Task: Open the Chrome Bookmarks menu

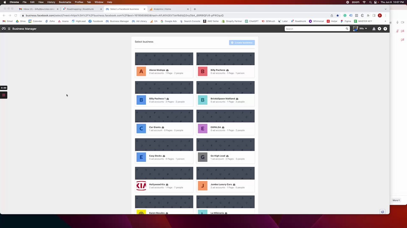Action: point(65,2)
